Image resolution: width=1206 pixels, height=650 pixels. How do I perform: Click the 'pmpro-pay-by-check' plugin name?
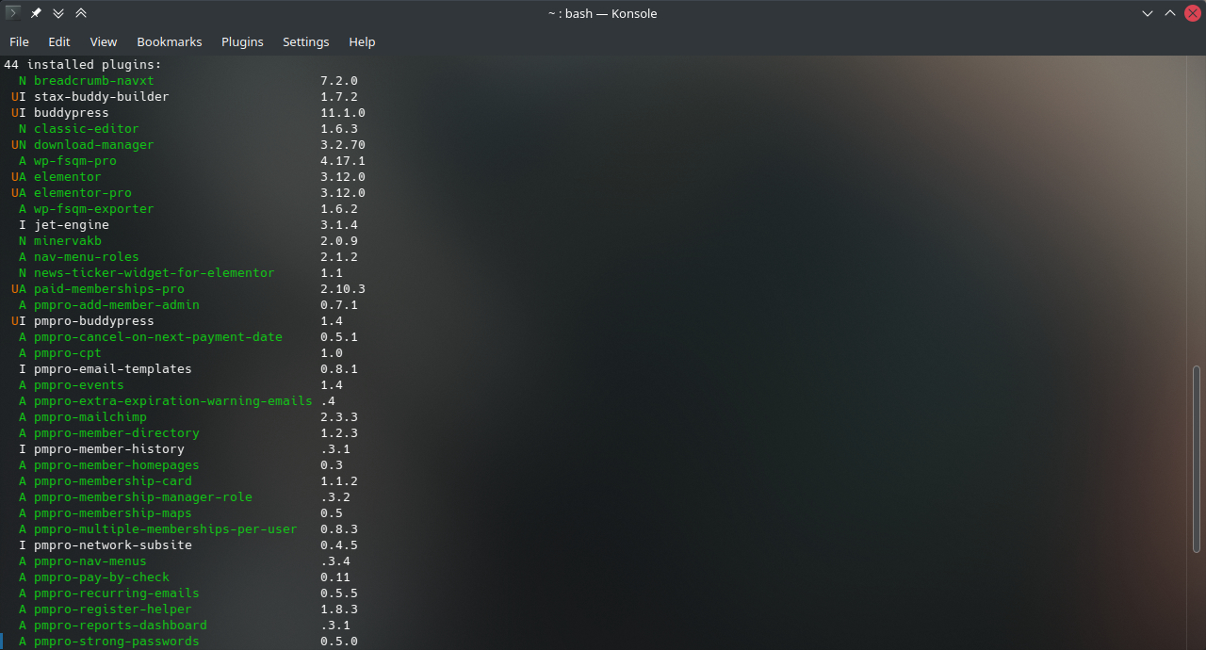coord(102,577)
